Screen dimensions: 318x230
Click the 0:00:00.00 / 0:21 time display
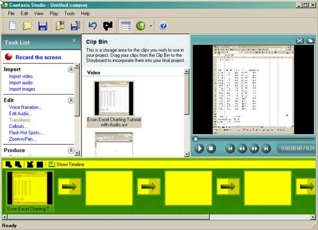(297, 149)
